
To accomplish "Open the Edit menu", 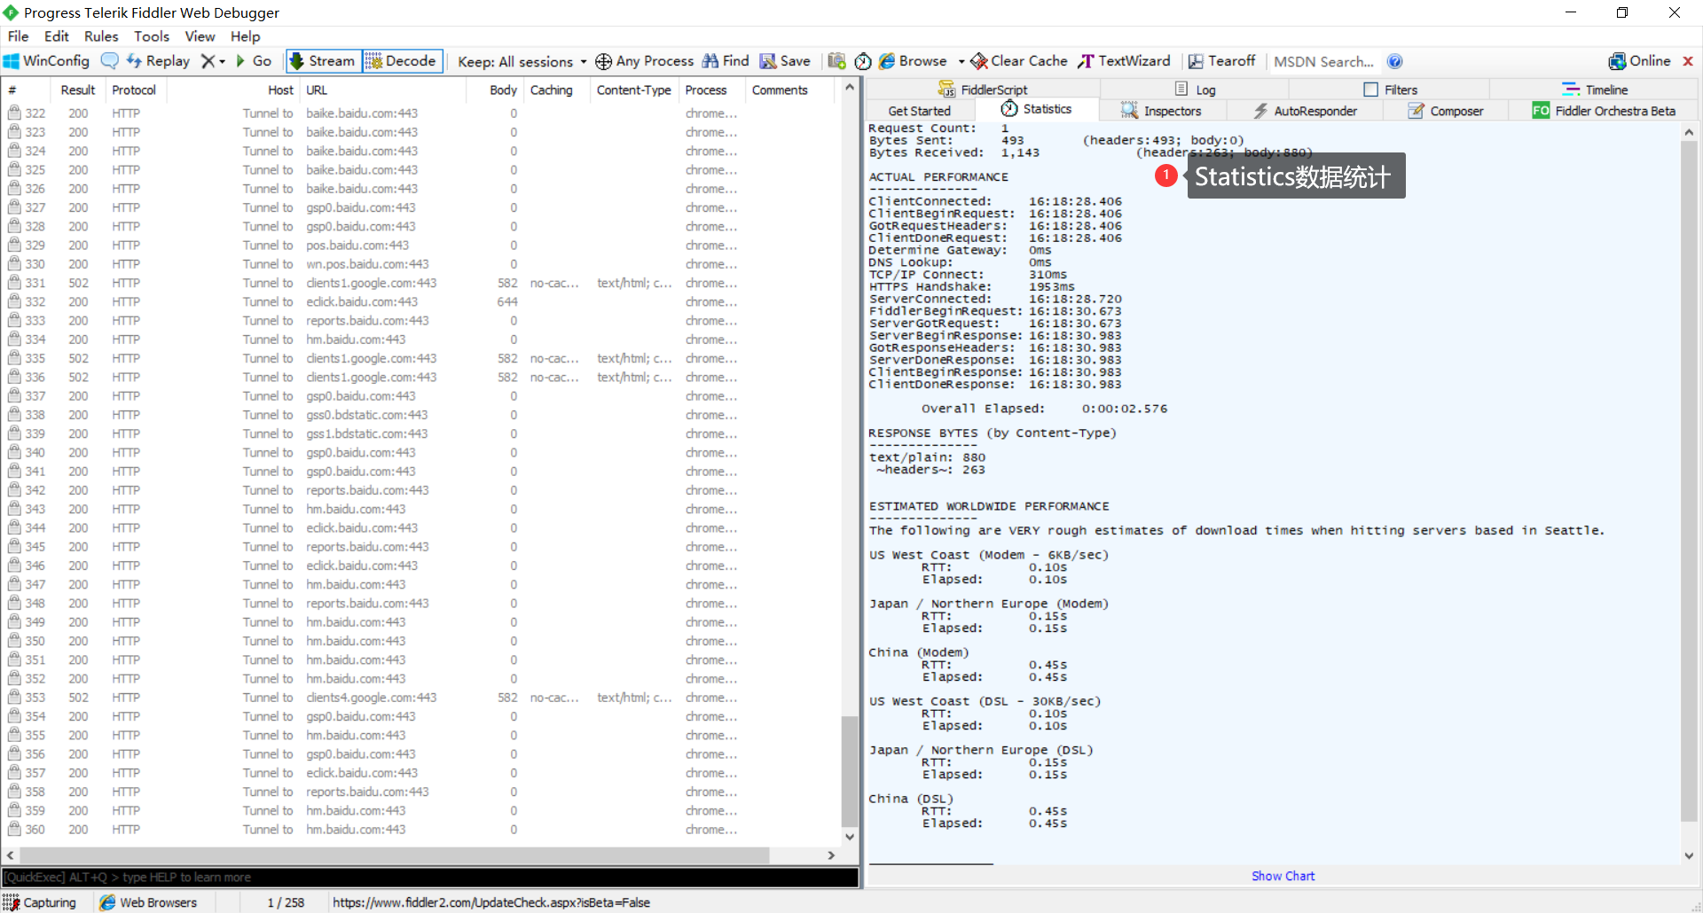I will [x=56, y=36].
